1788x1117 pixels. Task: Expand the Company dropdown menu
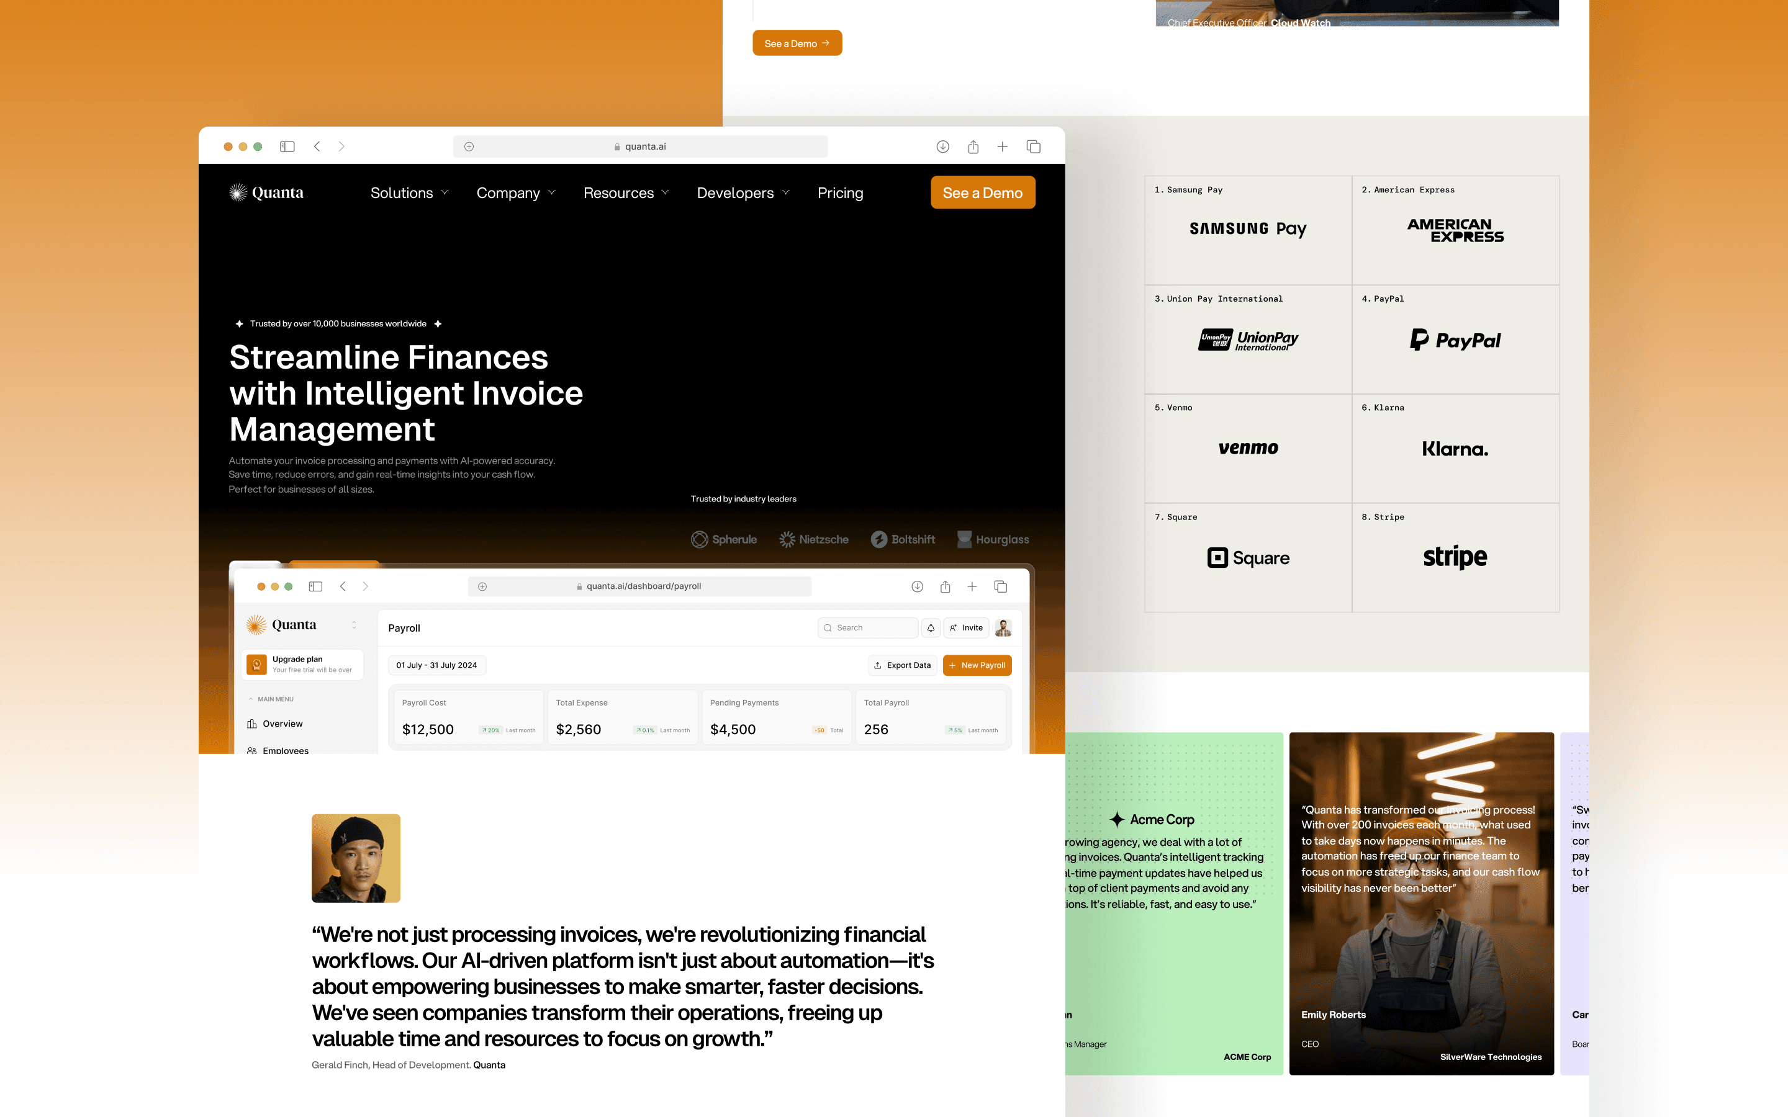click(516, 193)
